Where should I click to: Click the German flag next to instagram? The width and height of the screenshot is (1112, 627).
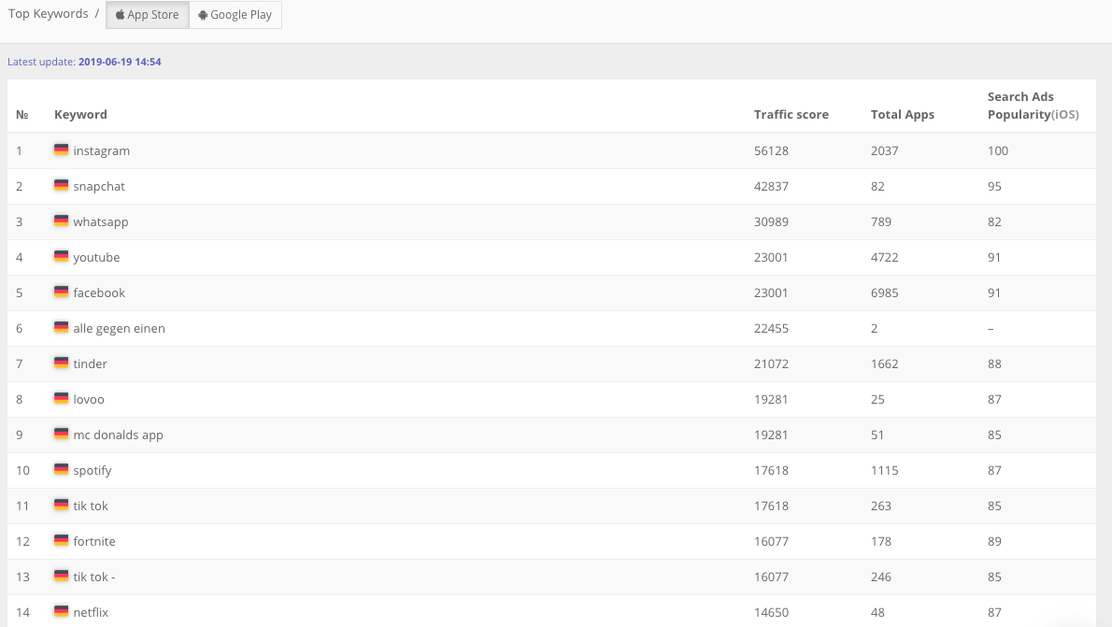click(x=61, y=150)
